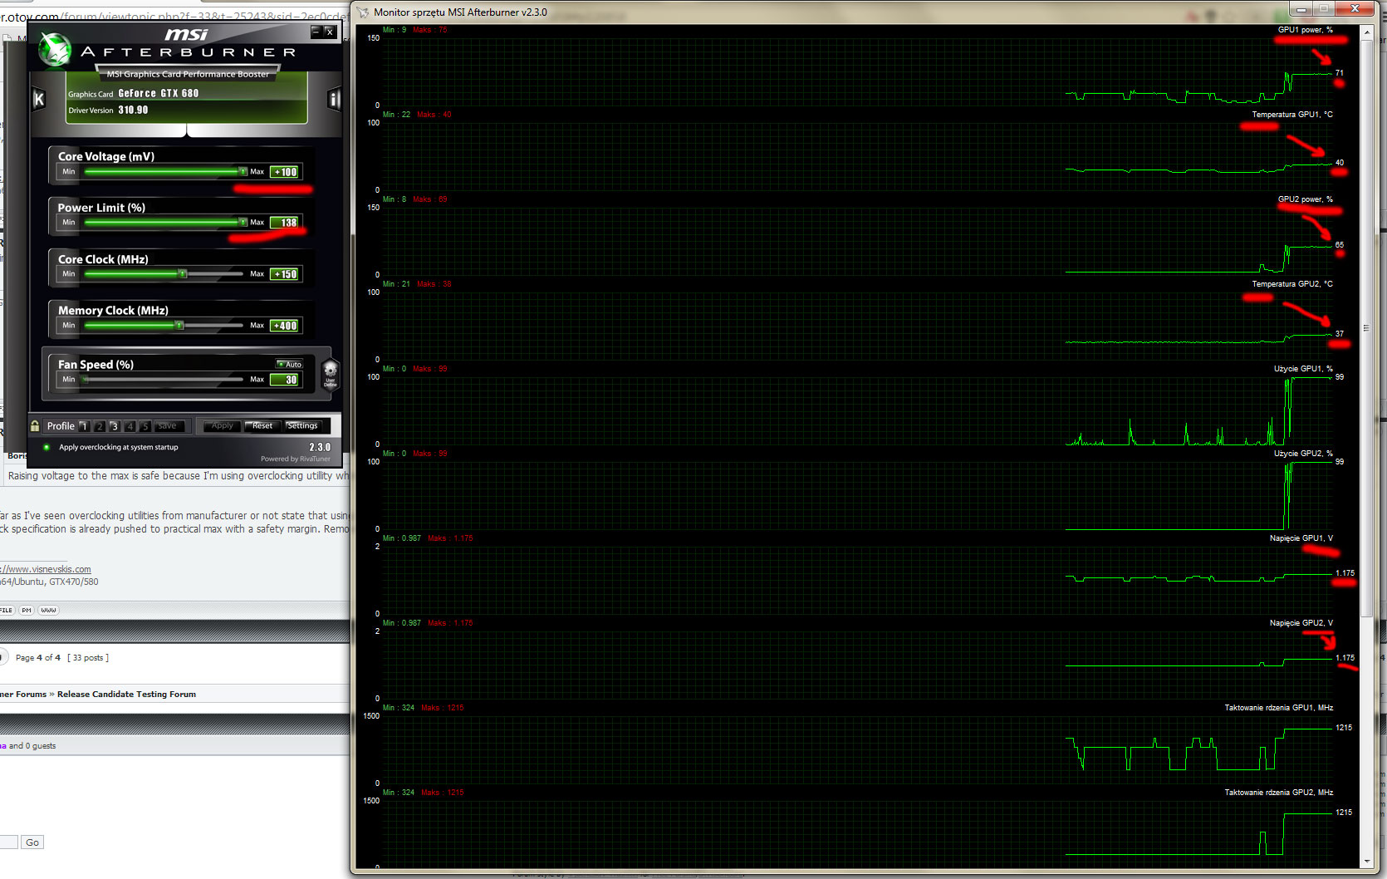Toggle Apply overclocking at system startup

(47, 447)
